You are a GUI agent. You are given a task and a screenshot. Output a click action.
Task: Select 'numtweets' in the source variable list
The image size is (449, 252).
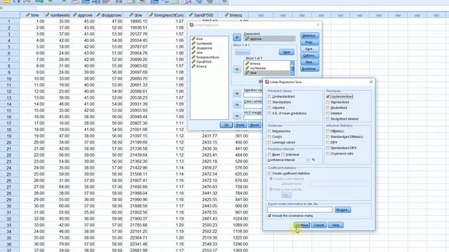point(204,43)
